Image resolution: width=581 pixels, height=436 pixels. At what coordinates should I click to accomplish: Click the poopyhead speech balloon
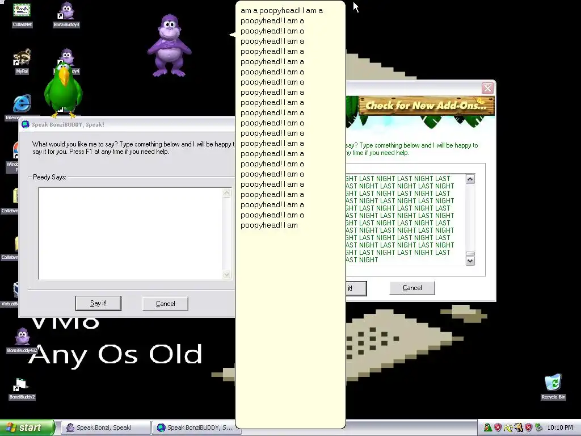click(290, 214)
